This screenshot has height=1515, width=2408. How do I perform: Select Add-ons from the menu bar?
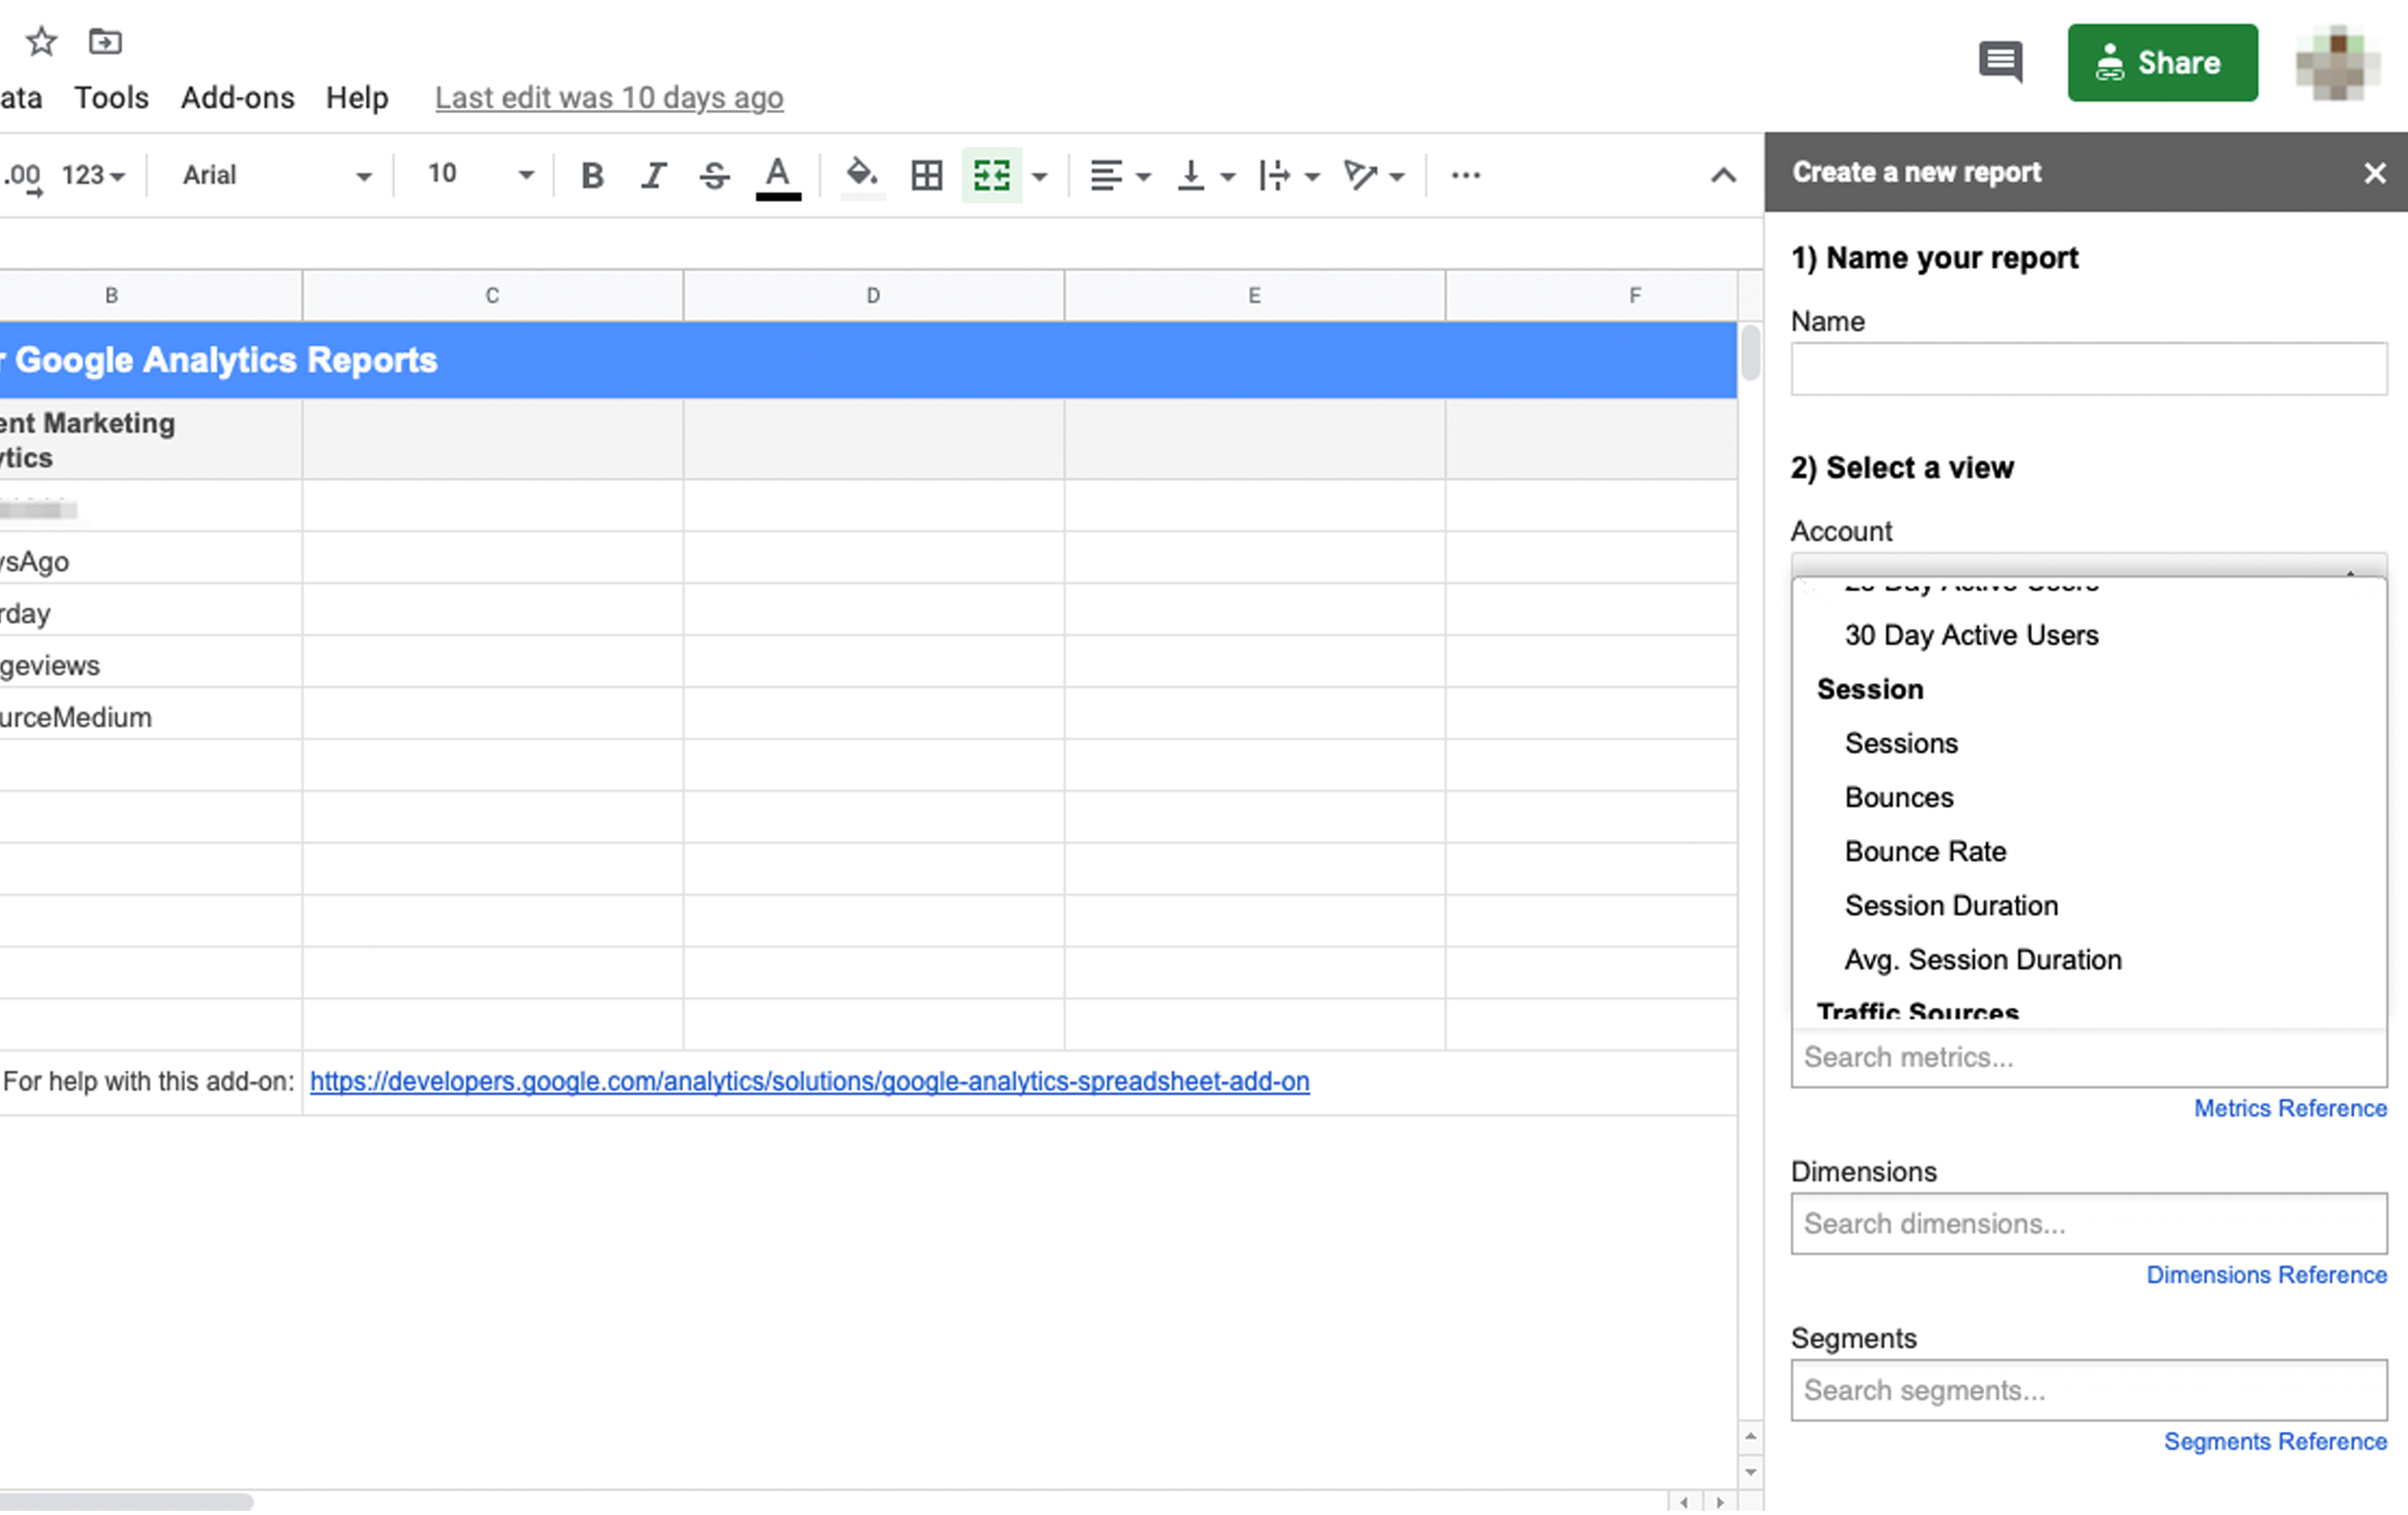[x=237, y=96]
